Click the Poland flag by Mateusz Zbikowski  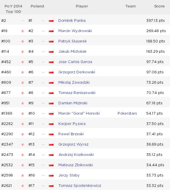click(x=51, y=165)
